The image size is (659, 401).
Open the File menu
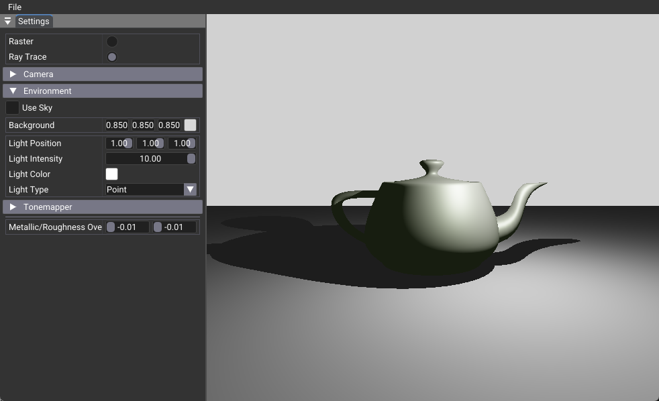pos(15,7)
